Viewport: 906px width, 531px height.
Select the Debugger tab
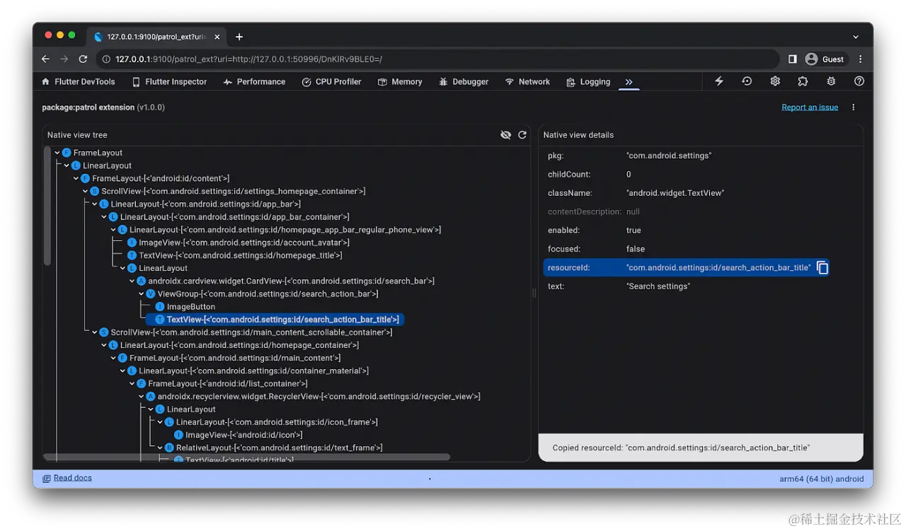pos(464,82)
